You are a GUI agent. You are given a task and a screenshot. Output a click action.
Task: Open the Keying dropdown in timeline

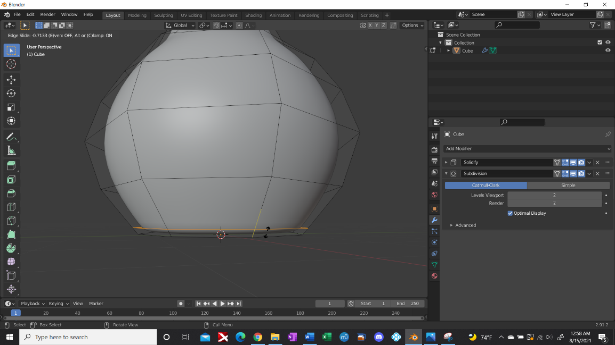point(59,304)
